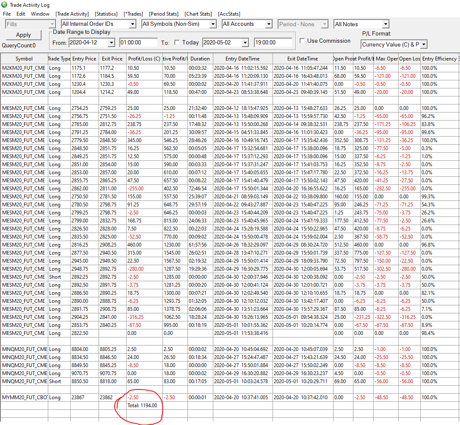Click the -280.00 profit/loss cell
This screenshot has height=425, width=460.
pyautogui.click(x=144, y=269)
